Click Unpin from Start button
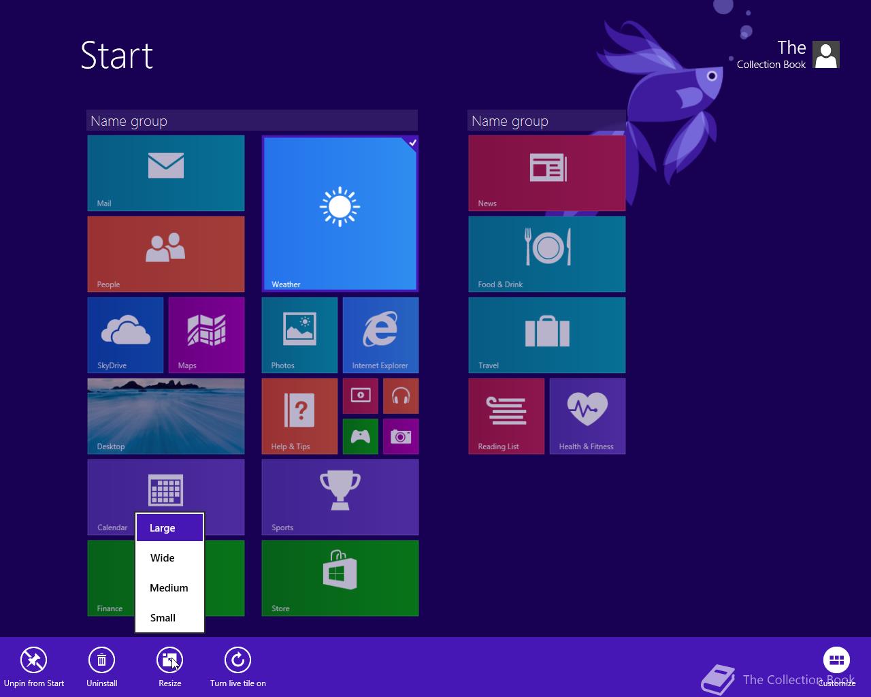The width and height of the screenshot is (871, 697). [x=33, y=667]
